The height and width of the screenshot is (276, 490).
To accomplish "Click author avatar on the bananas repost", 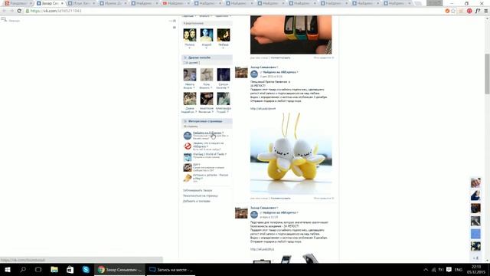I will [x=241, y=73].
